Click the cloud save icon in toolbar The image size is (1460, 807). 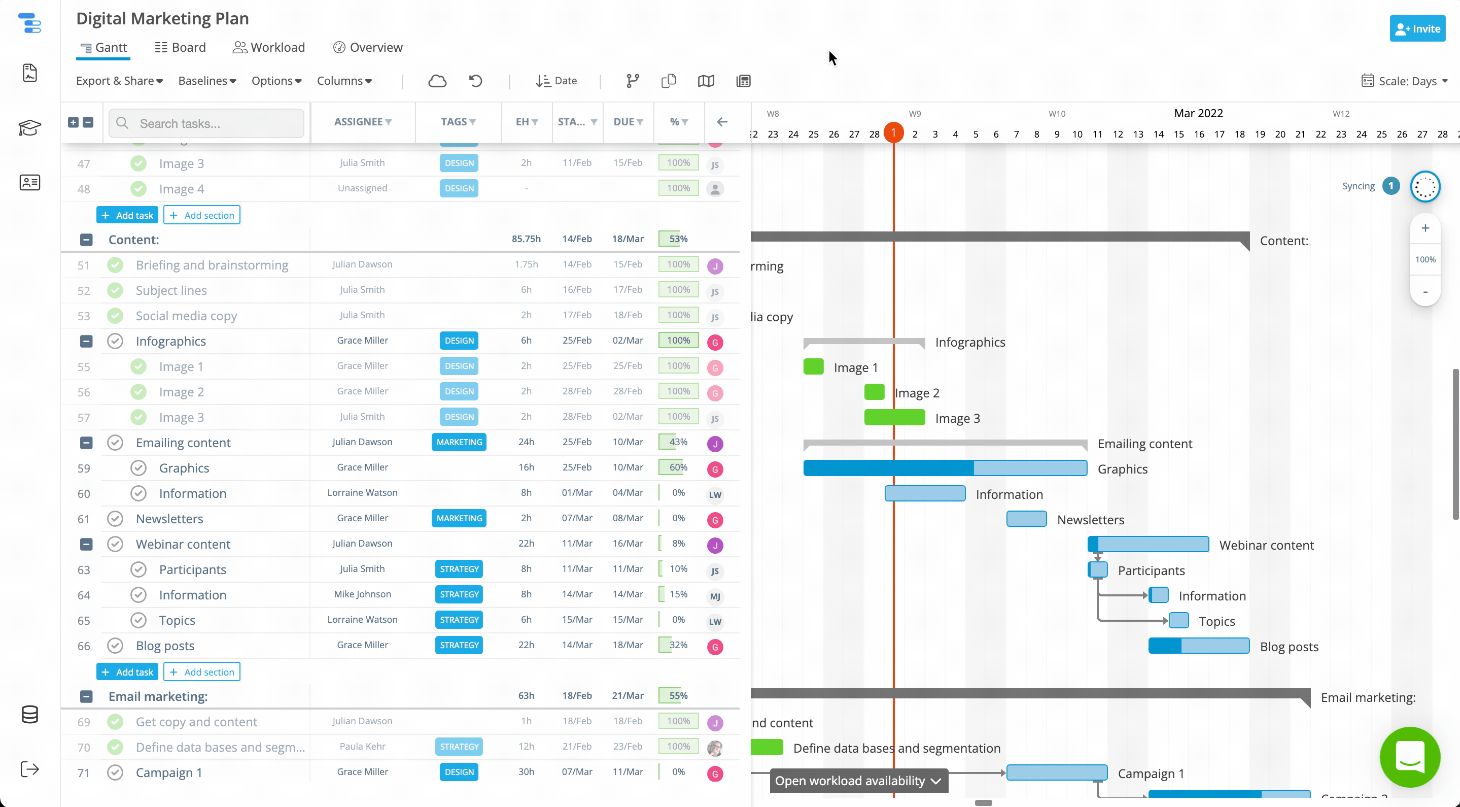point(437,81)
